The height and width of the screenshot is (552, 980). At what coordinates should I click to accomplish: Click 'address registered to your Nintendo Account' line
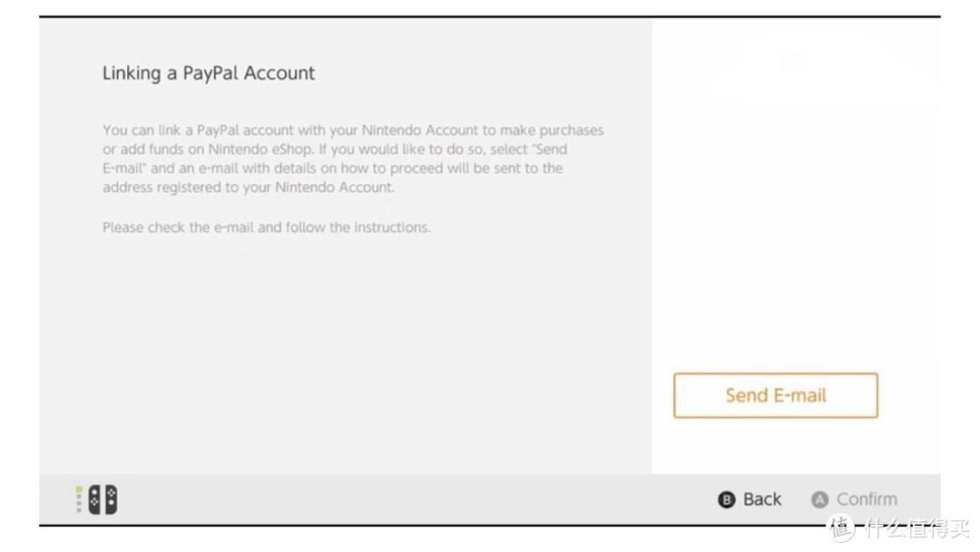248,188
